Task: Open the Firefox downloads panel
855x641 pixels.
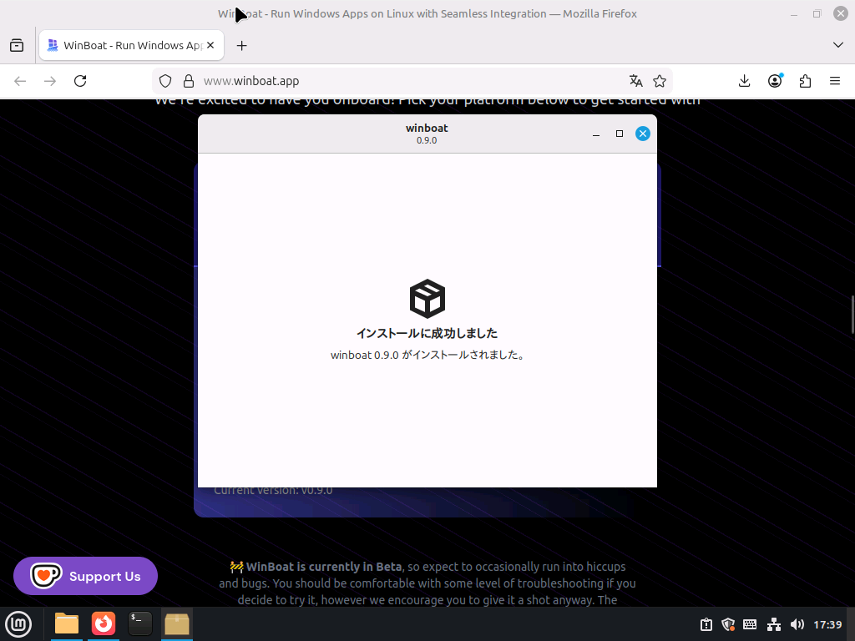Action: (x=745, y=81)
